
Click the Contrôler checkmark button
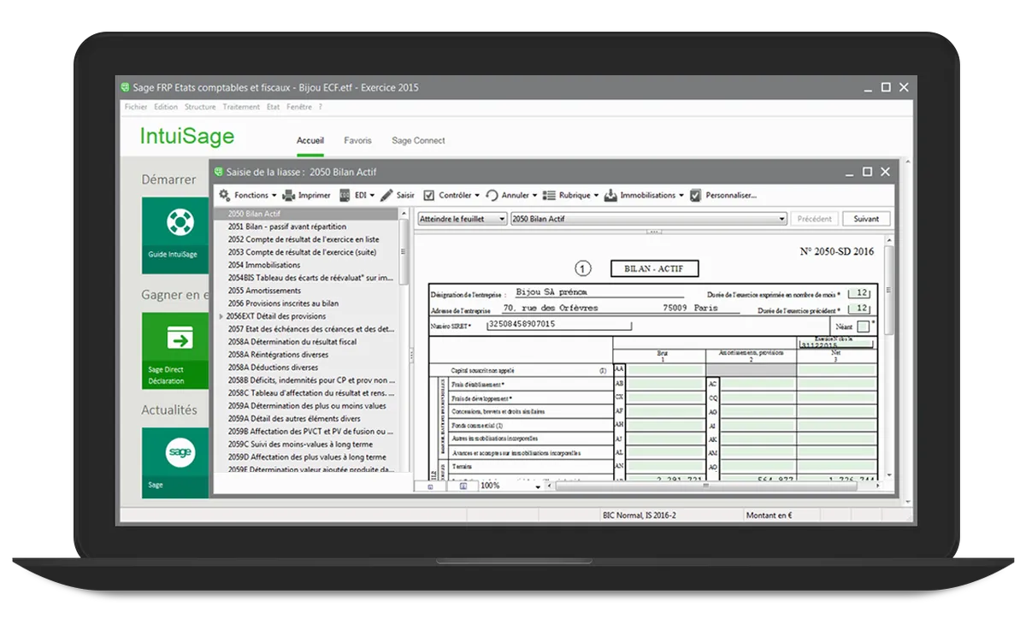click(x=429, y=196)
